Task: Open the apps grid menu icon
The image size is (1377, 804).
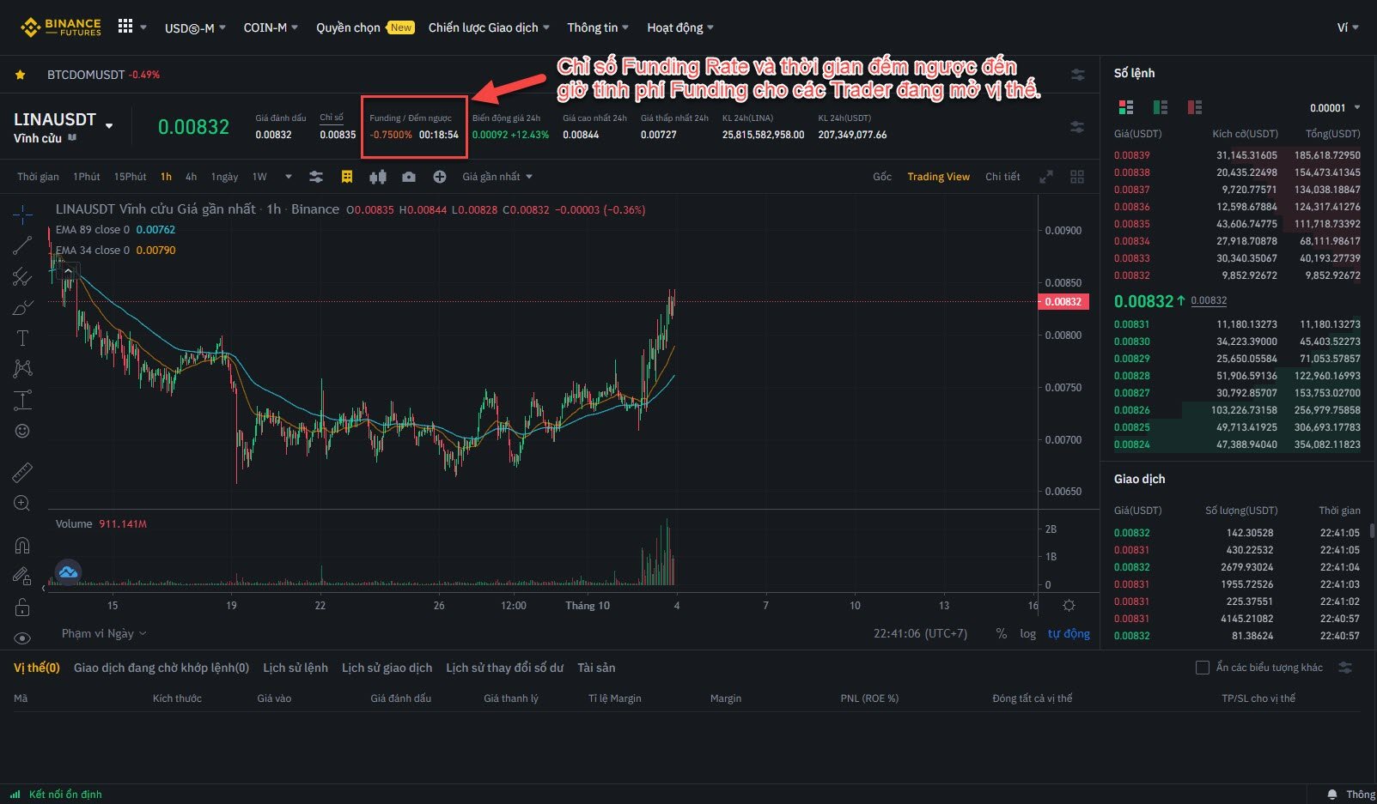Action: pyautogui.click(x=125, y=27)
